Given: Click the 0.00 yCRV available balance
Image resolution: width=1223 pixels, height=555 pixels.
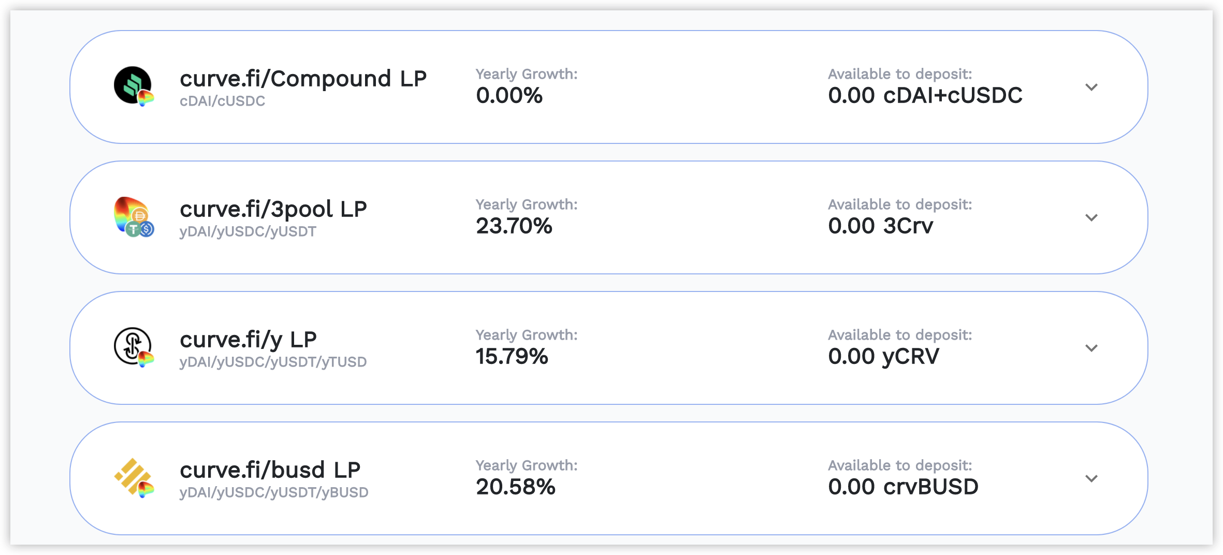Looking at the screenshot, I should [883, 356].
